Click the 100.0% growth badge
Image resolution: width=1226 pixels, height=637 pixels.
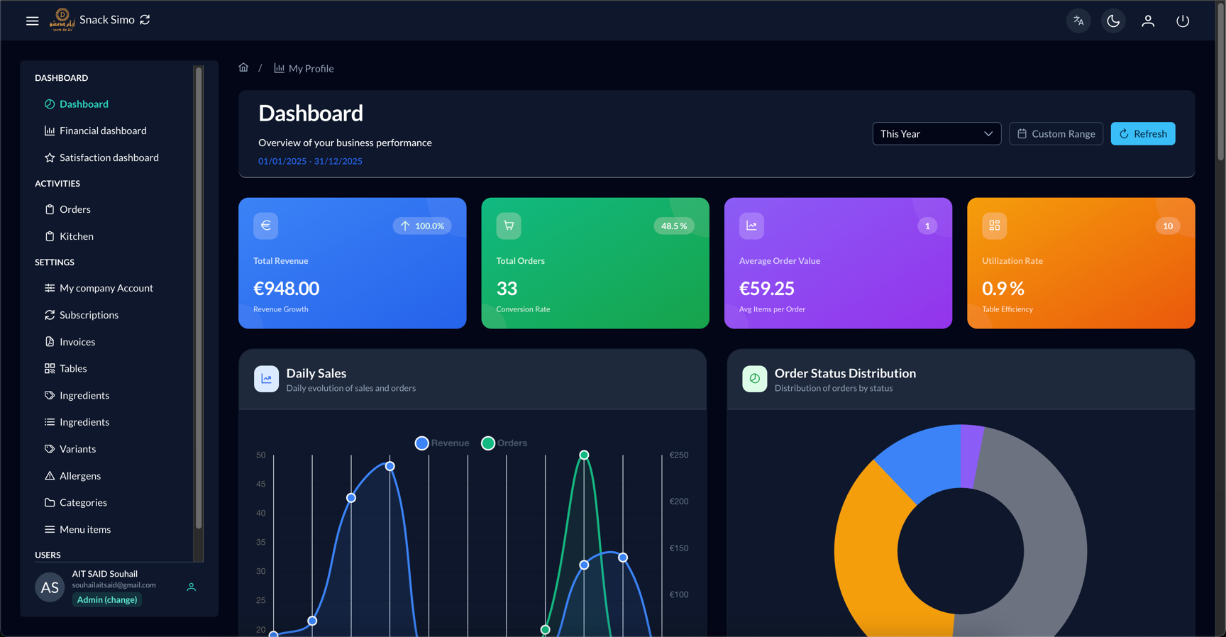422,226
